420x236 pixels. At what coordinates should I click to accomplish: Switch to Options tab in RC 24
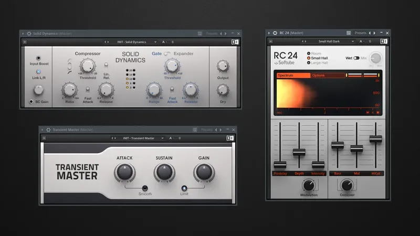(x=328, y=75)
